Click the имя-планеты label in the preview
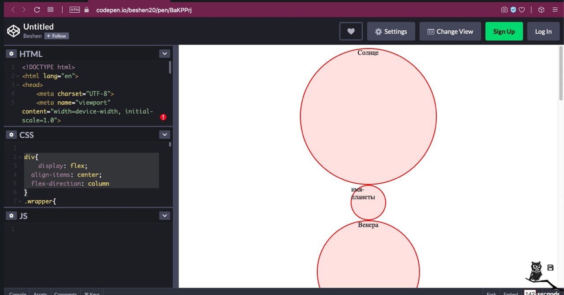 click(363, 193)
